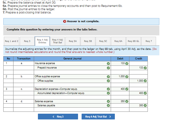
Task: Click the 1,000 credit for Office supplies
Action: click(x=140, y=81)
